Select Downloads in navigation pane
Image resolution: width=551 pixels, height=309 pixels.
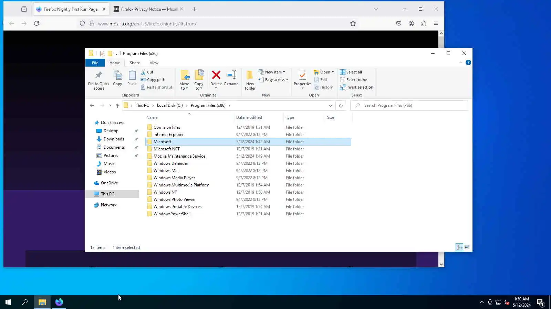click(114, 139)
